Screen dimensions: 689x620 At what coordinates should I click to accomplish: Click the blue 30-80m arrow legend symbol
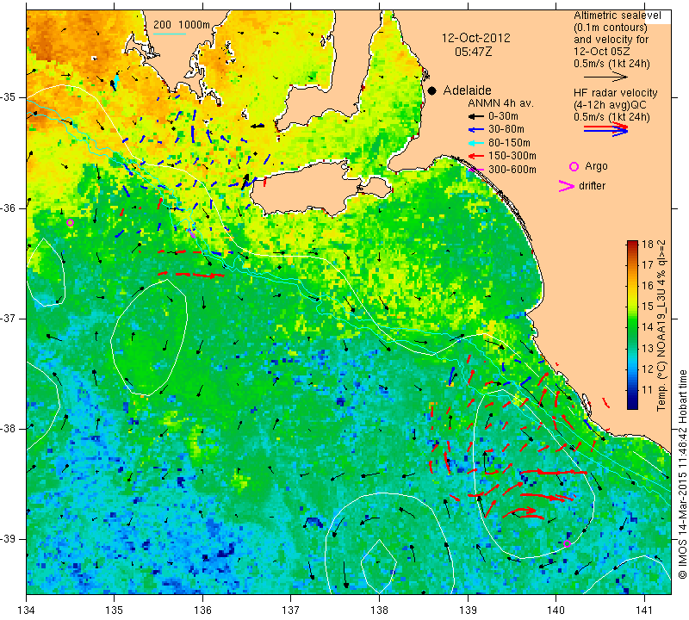coord(475,130)
